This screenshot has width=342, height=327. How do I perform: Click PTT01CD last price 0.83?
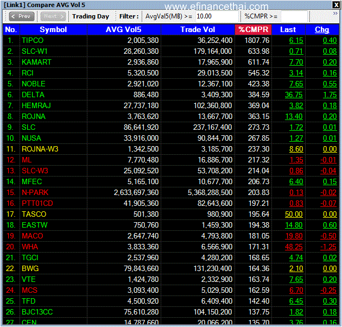(296, 204)
